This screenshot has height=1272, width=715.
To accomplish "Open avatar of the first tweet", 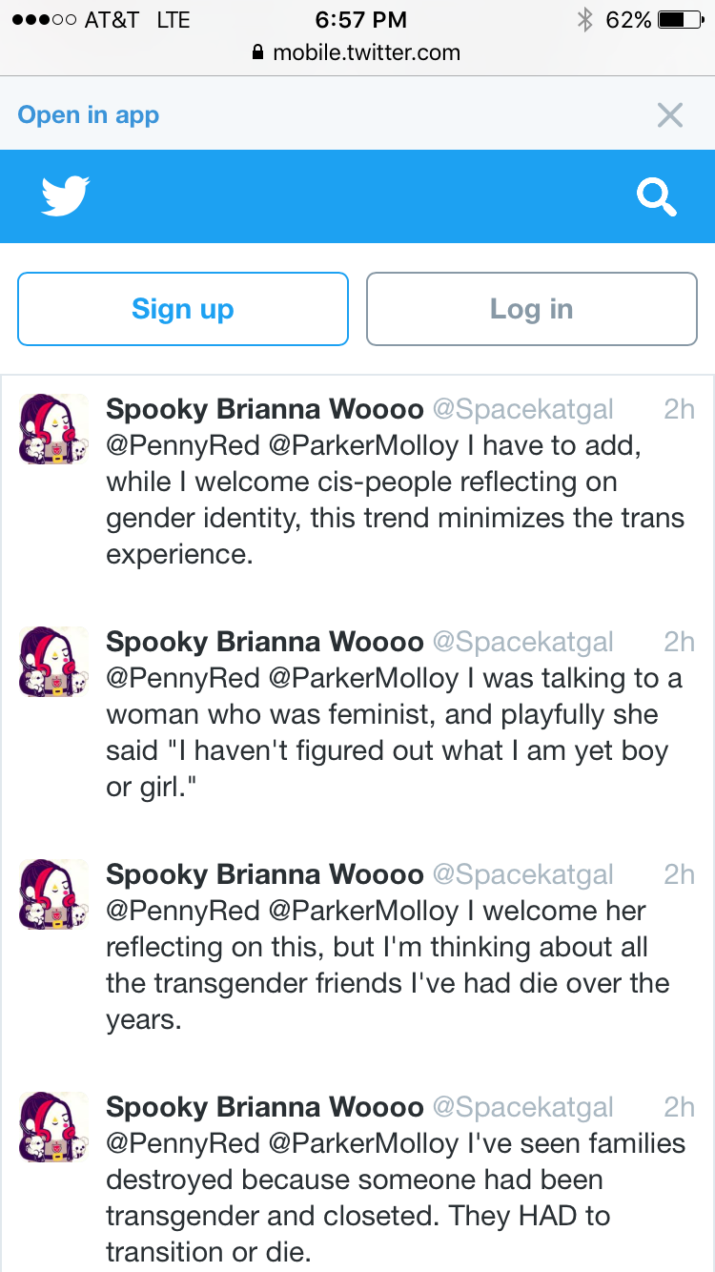I will pos(53,428).
